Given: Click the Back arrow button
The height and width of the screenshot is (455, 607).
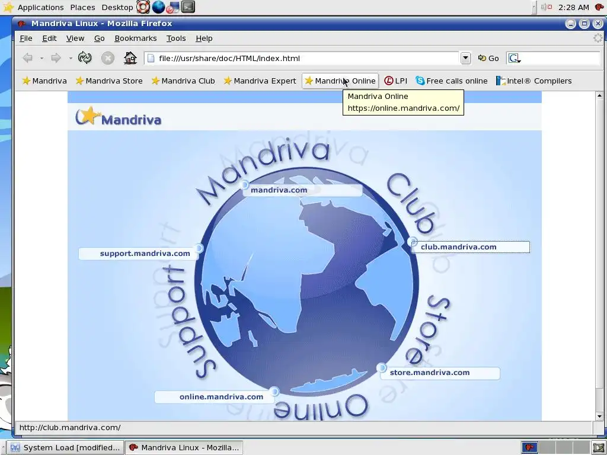Looking at the screenshot, I should 27,58.
